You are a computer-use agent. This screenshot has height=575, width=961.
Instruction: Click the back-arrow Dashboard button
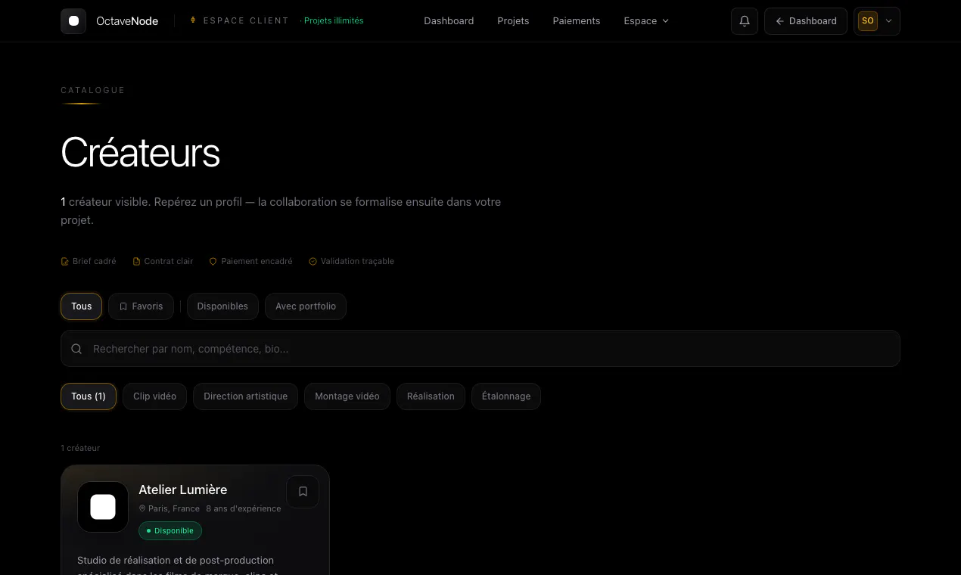pyautogui.click(x=806, y=21)
